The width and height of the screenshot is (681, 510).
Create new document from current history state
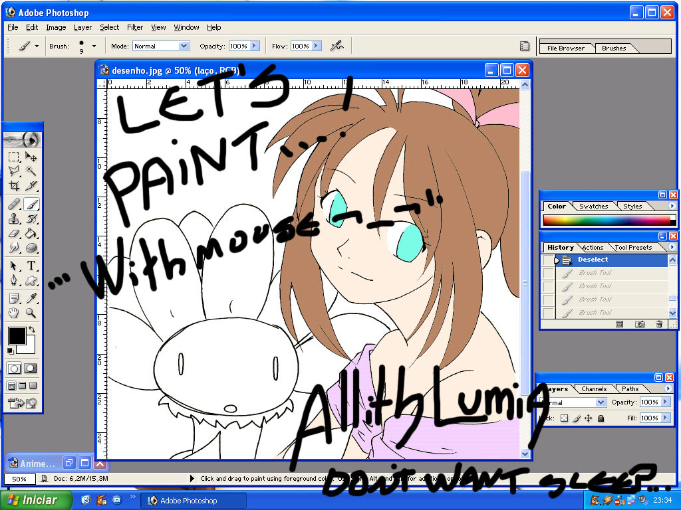tap(620, 324)
